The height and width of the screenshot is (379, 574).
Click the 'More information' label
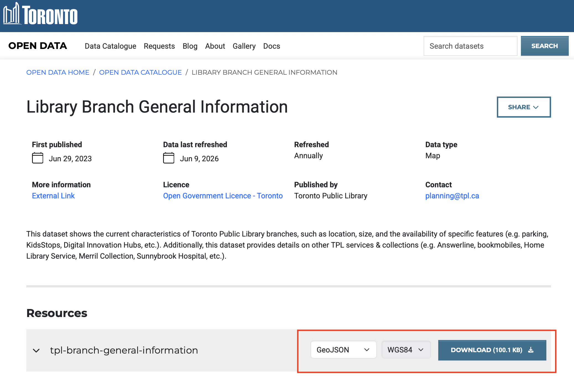point(61,185)
